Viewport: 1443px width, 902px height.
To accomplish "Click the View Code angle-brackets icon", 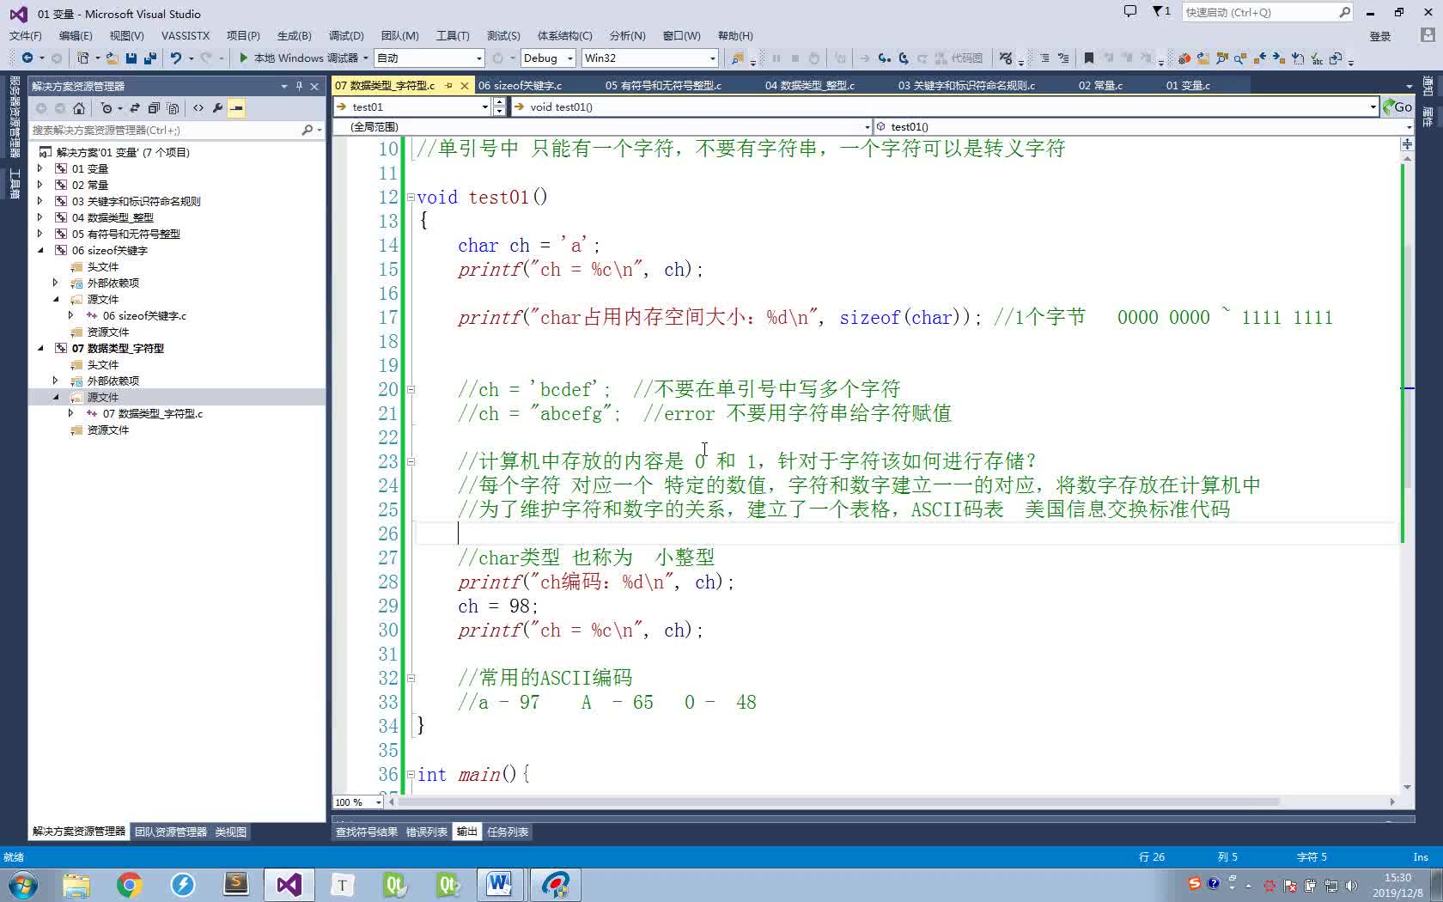I will point(198,107).
